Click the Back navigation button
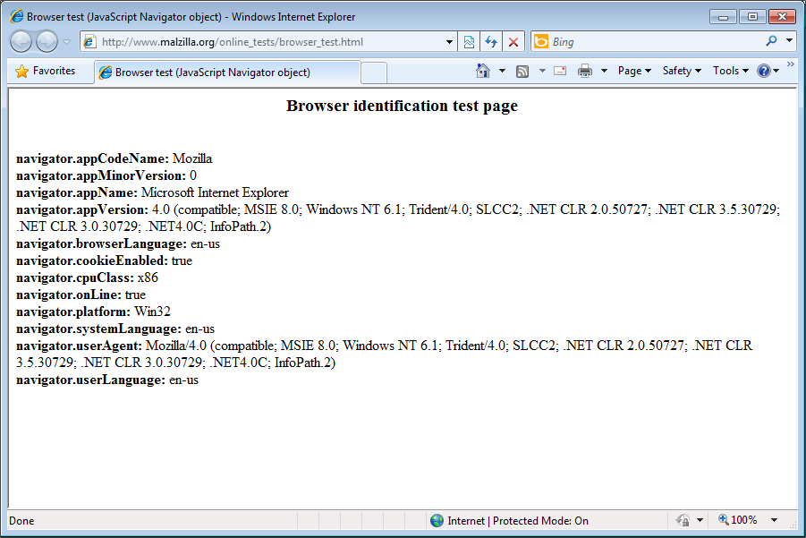Viewport: 806px width, 538px height. (21, 42)
